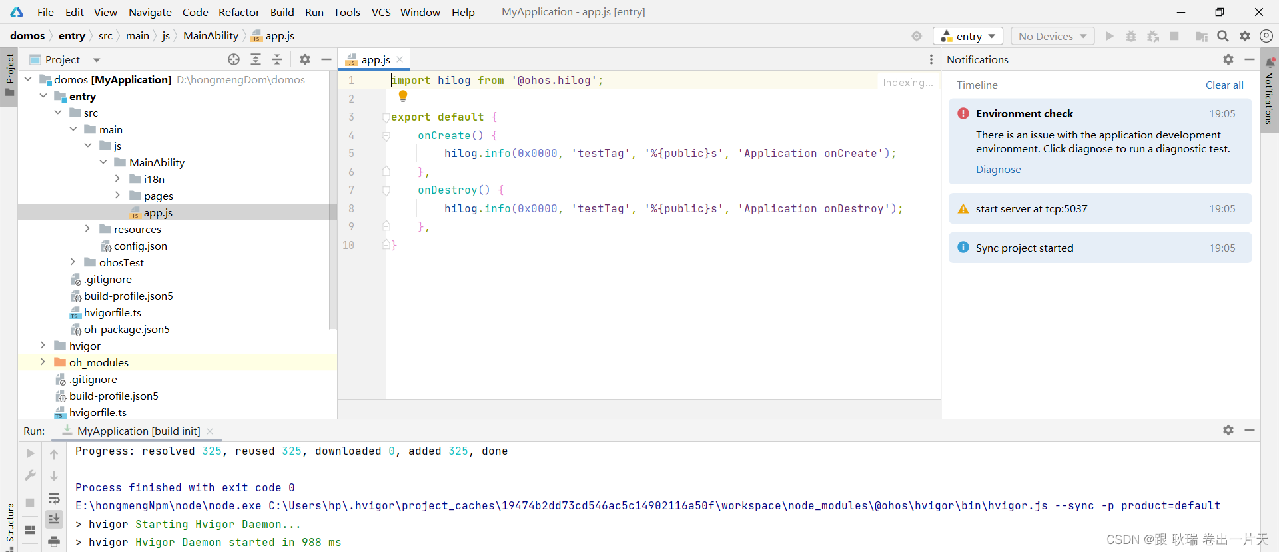Open Search Everywhere magnifier icon
Viewport: 1279px width, 552px height.
[1223, 36]
